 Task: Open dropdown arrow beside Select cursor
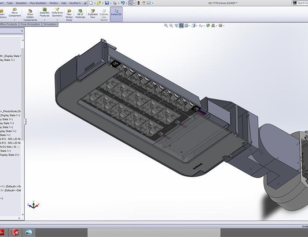point(135,3)
